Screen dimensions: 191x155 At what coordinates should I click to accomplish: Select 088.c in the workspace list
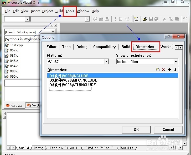(x=14, y=71)
